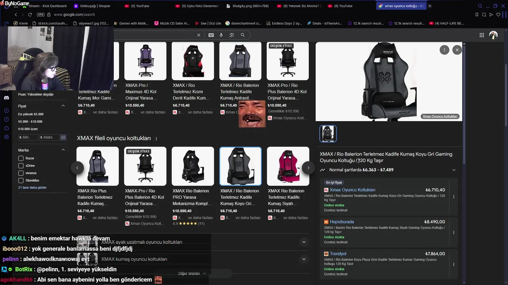Tick the vivense brand checkbox
This screenshot has height=285, width=508.
[x=21, y=173]
